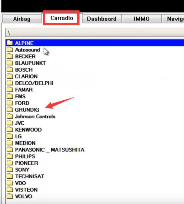The image size is (184, 204).
Task: Click the BECKER folder icon
Action: coord(10,56)
